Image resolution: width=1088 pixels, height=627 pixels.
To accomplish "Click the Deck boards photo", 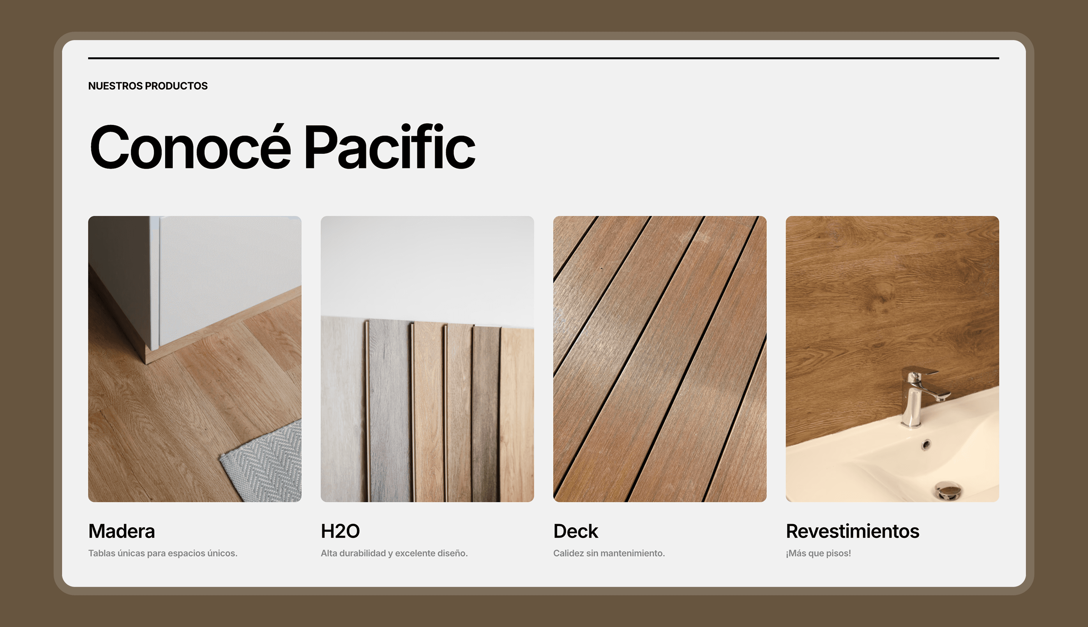I will click(x=659, y=358).
